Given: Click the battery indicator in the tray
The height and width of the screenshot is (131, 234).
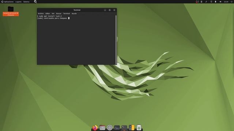Looking at the screenshot, I should pyautogui.click(x=215, y=2).
